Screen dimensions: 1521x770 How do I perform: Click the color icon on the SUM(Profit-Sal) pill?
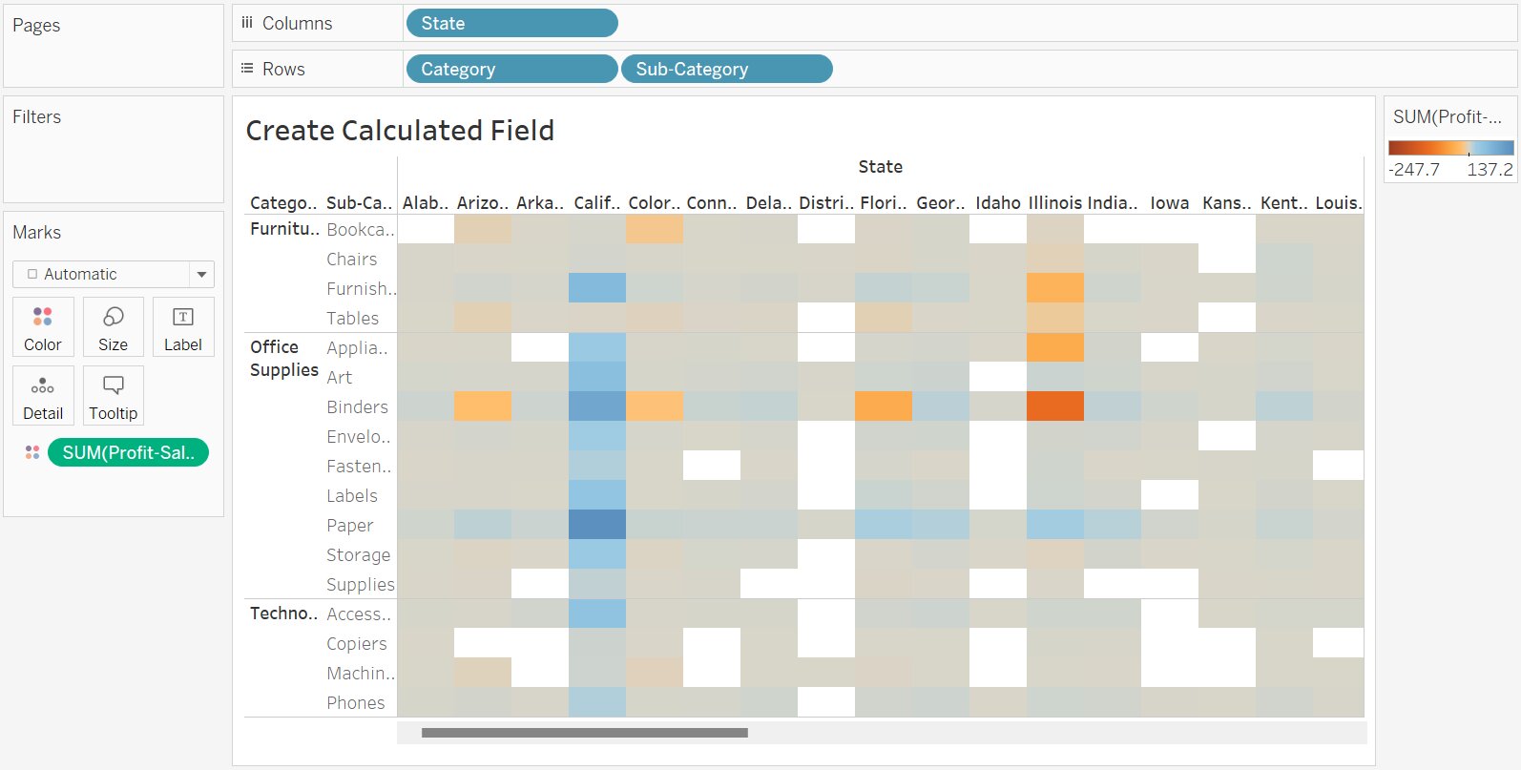click(x=31, y=452)
